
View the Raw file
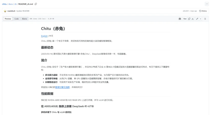coord(185,19)
